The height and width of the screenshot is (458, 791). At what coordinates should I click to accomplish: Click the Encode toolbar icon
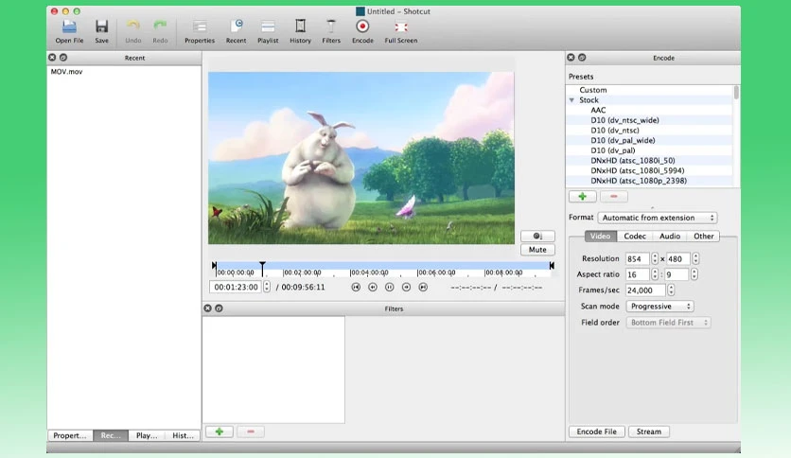pos(362,31)
